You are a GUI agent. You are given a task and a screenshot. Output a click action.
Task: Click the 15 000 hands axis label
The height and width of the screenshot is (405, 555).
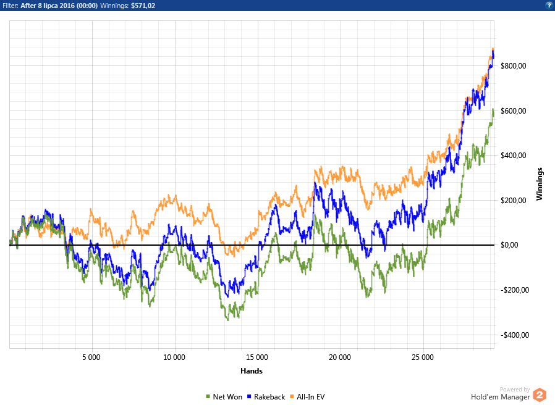tap(257, 357)
